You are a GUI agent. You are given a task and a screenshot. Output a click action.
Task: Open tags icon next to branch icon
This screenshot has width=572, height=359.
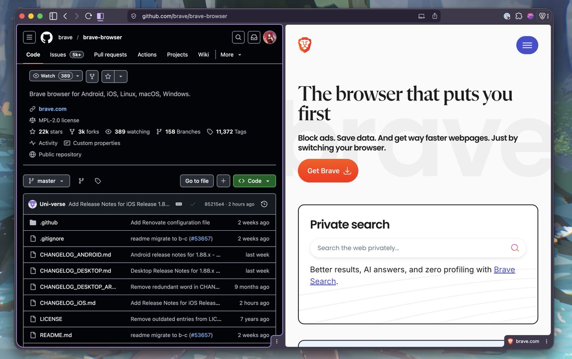point(98,181)
